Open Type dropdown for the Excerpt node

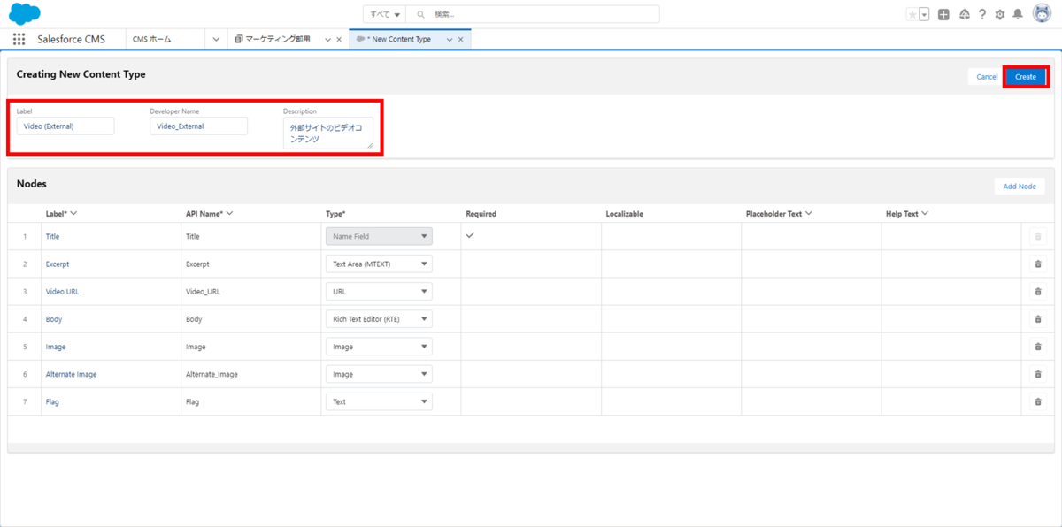point(379,264)
